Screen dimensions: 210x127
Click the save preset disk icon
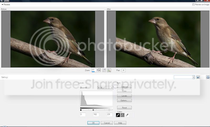[198, 77]
